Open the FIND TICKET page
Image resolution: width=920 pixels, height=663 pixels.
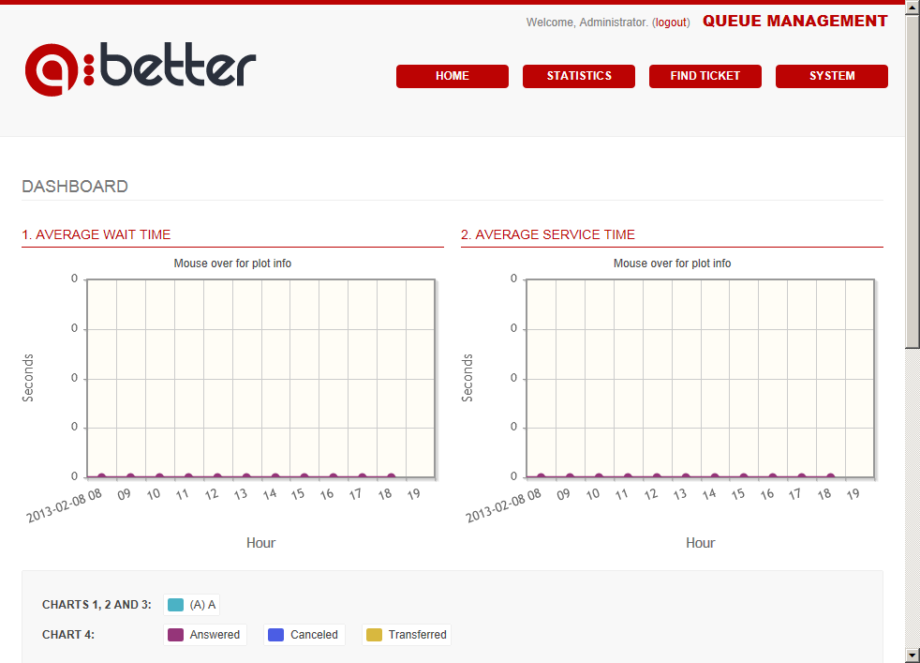coord(705,76)
